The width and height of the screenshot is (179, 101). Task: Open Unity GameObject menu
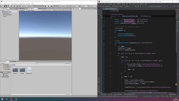coord(14,4)
